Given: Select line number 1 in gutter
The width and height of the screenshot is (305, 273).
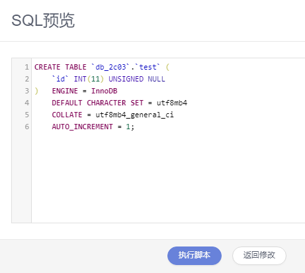Looking at the screenshot, I should 26,67.
